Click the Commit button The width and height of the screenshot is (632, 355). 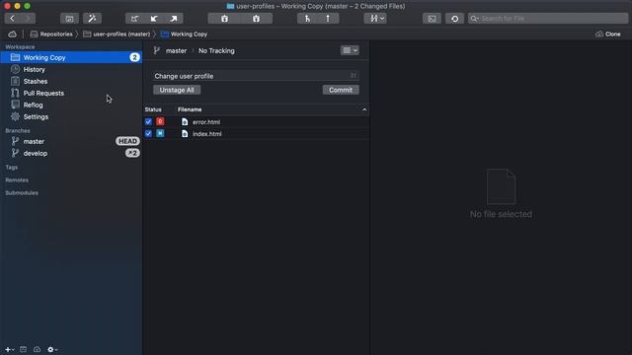pos(341,90)
